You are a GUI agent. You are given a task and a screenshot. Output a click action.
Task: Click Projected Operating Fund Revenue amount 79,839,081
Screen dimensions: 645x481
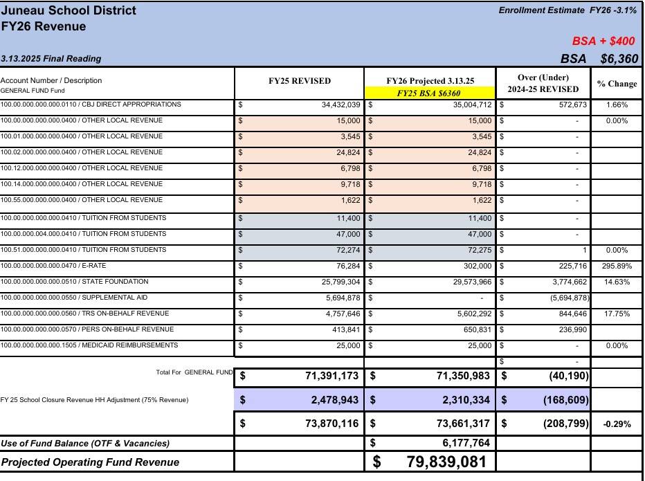446,462
